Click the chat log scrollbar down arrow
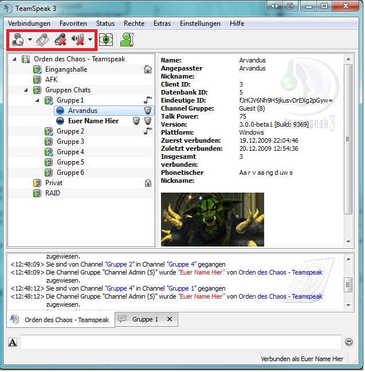Screen dimensions: 365x372 348,306
